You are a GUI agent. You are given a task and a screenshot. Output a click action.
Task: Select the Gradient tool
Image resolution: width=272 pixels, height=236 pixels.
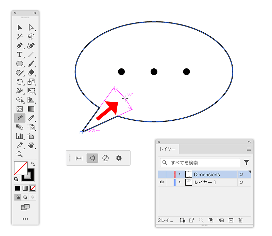pyautogui.click(x=31, y=109)
